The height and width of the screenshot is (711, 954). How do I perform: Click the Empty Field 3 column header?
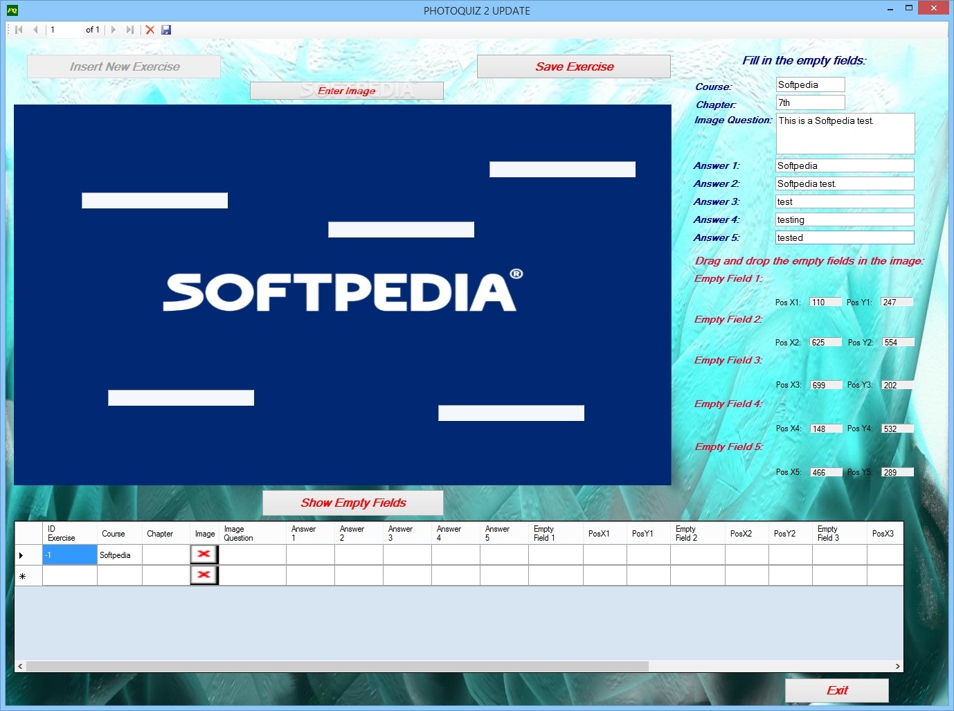point(840,533)
